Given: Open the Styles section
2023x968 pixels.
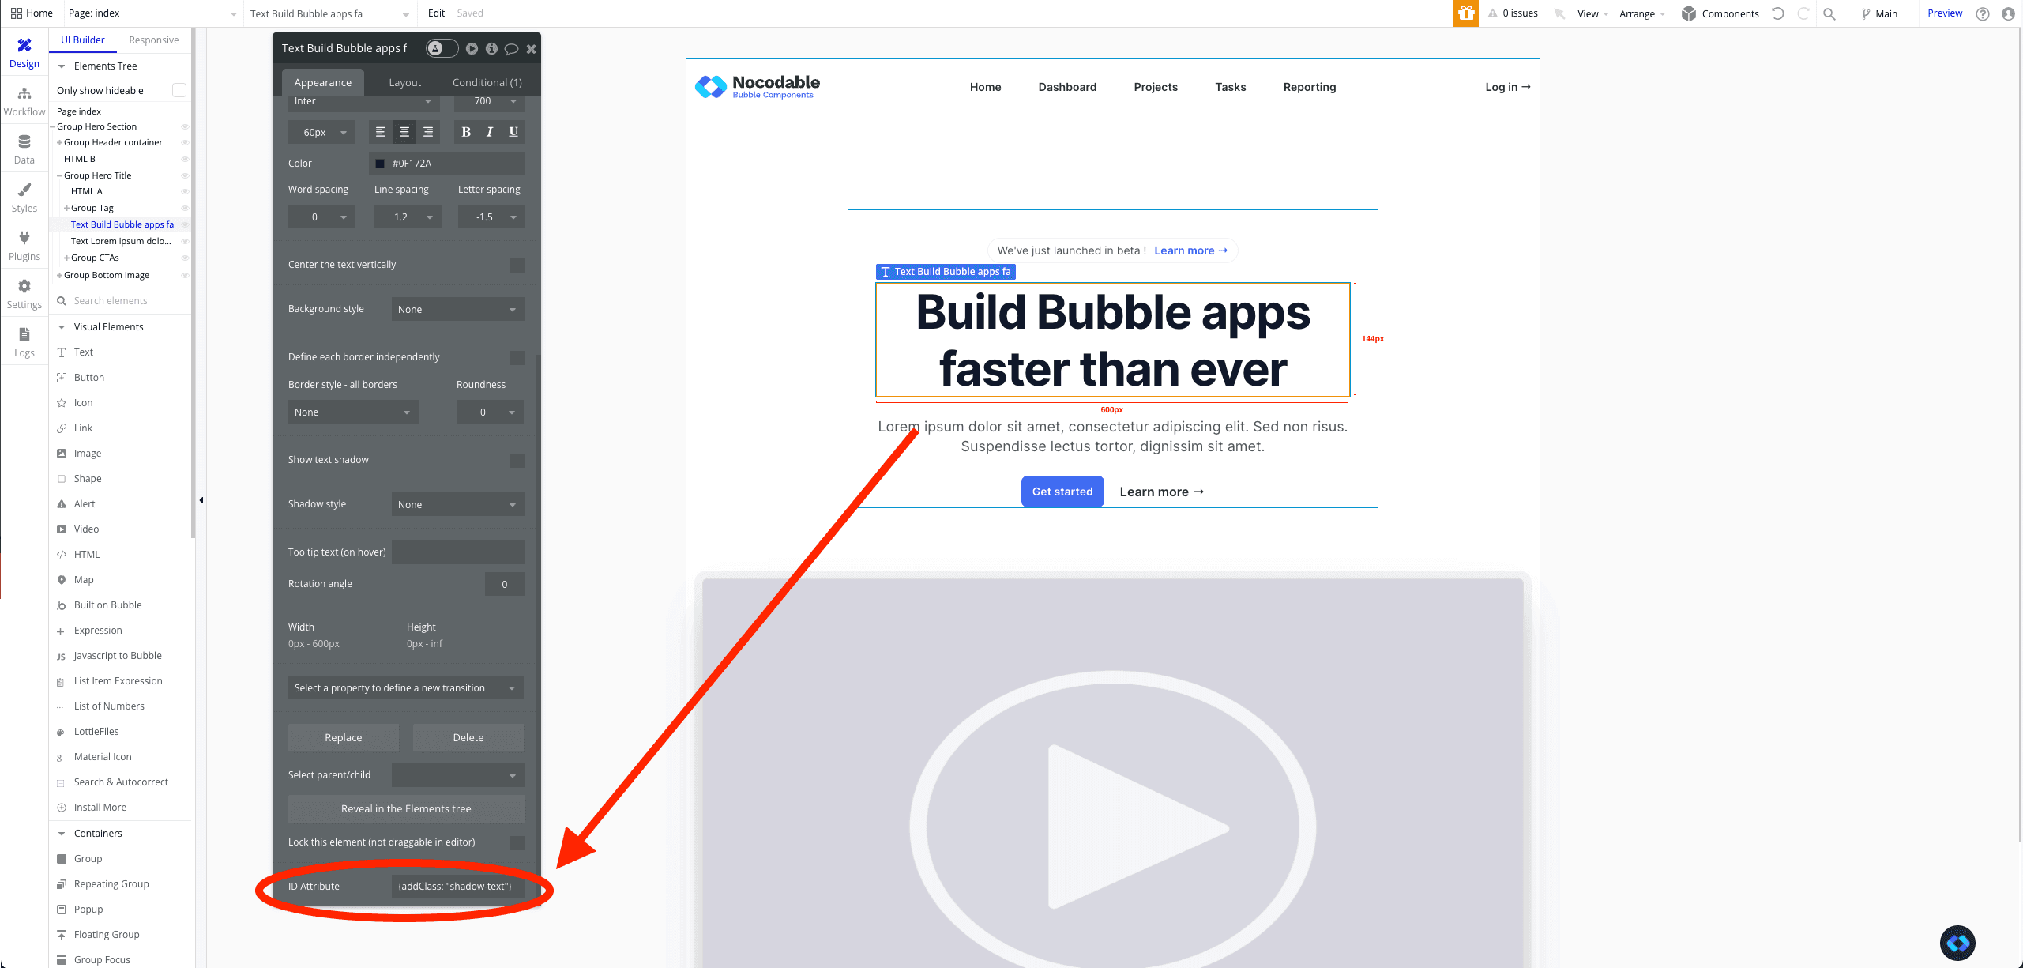Looking at the screenshot, I should (x=24, y=198).
